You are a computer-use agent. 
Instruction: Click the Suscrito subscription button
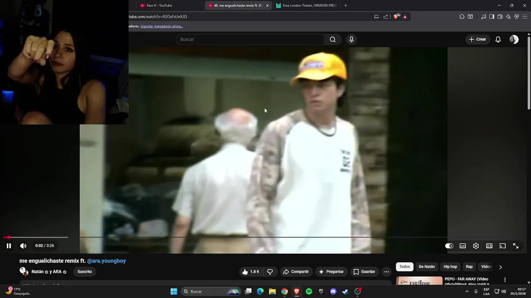pyautogui.click(x=85, y=272)
